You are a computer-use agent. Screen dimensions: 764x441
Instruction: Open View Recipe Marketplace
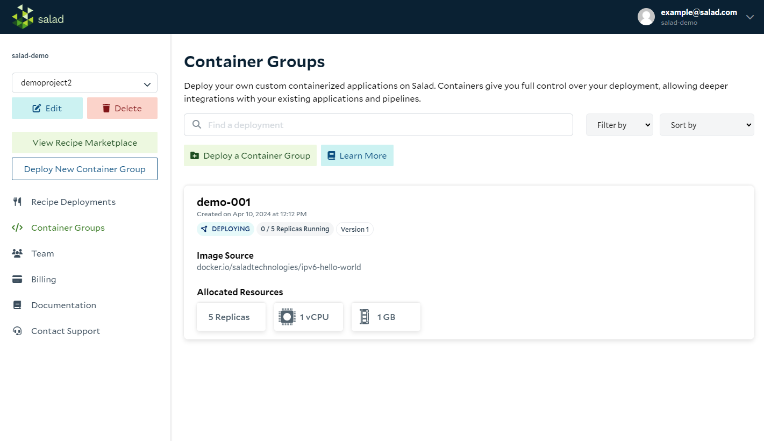[84, 143]
